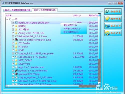The image size is (125, 94).
Task: Click the vertical scrollbar thumb
Action: pos(99,38)
